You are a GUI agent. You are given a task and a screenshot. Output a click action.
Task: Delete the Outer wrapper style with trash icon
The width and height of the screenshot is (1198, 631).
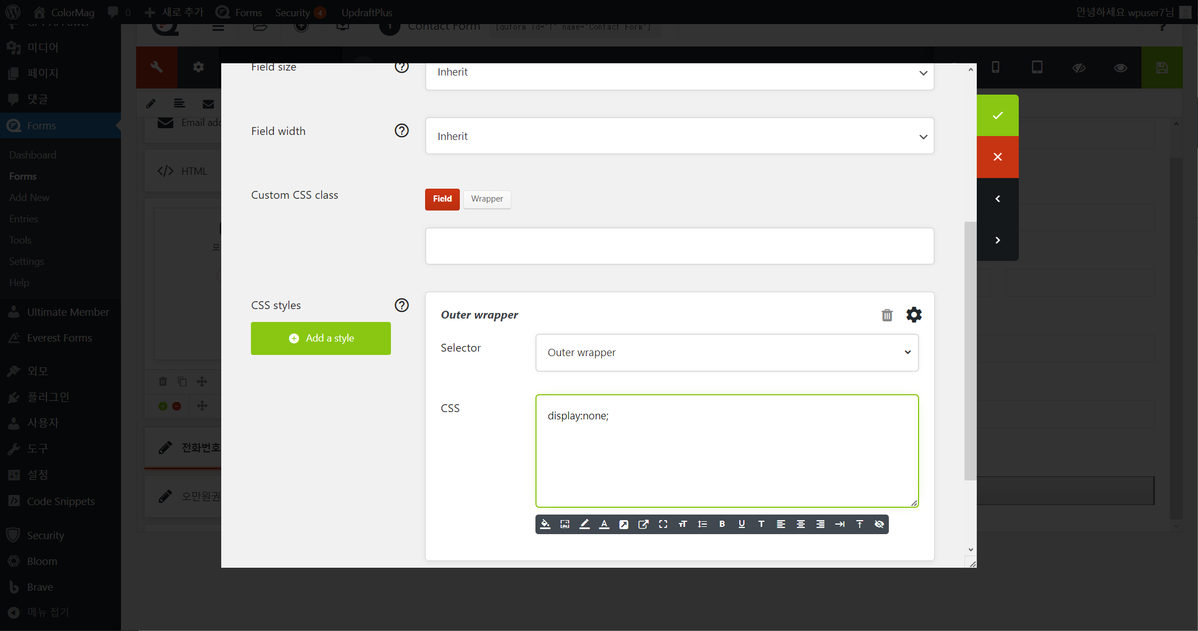(887, 315)
